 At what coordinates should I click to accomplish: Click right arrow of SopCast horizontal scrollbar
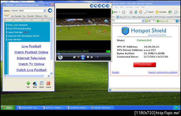(x=49, y=76)
